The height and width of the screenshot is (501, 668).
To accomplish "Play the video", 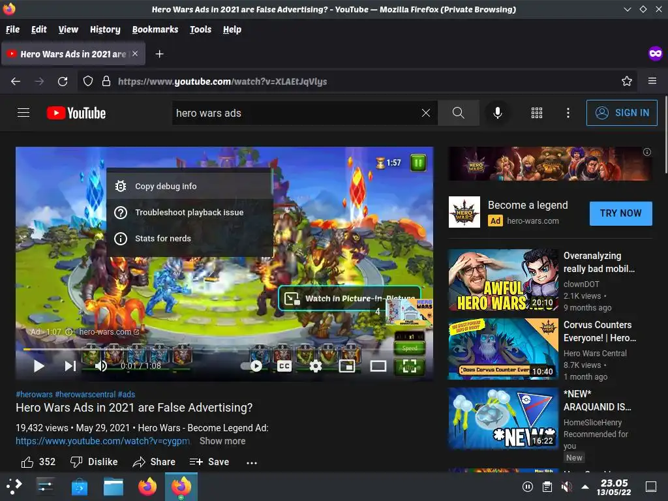I will 38,366.
